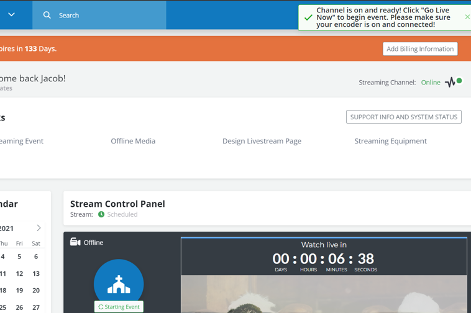This screenshot has width=471, height=313.
Task: Close the channel ready notification
Action: 467,17
